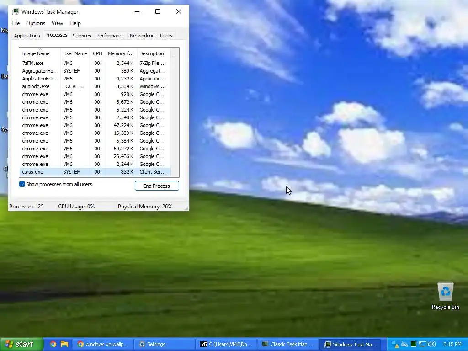Sort by the CPU column header
This screenshot has height=351, width=468.
pyautogui.click(x=97, y=53)
